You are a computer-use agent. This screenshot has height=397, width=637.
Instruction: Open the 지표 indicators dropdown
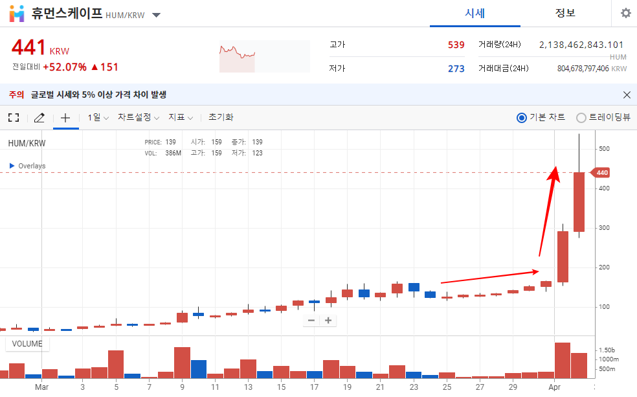[x=181, y=117]
